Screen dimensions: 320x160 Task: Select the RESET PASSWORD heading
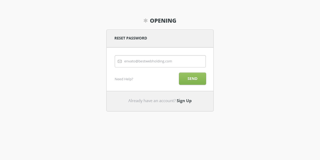pyautogui.click(x=131, y=38)
